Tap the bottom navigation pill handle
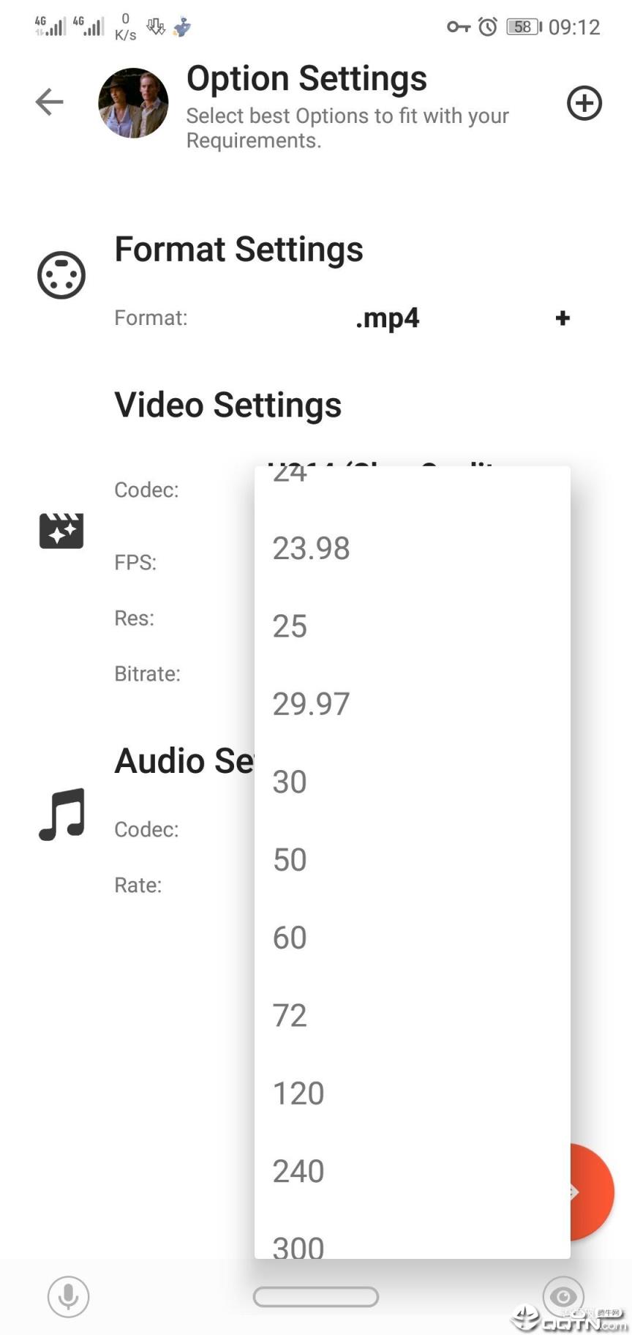This screenshot has height=1335, width=632. tap(316, 1297)
